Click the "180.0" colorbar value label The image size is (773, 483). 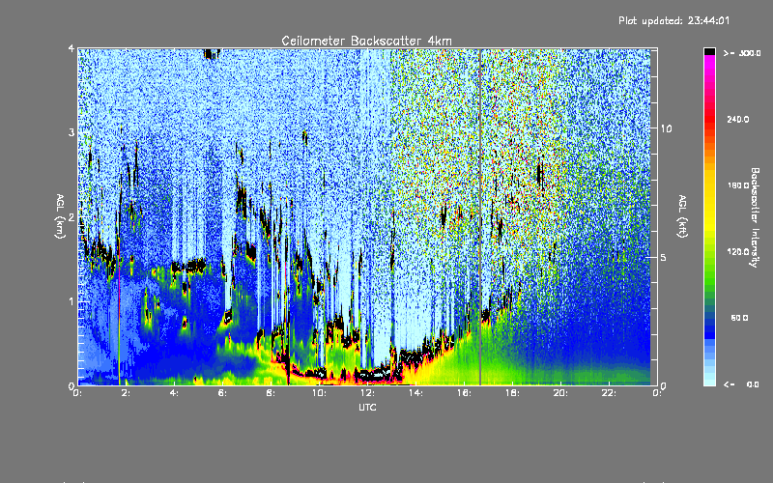pos(738,185)
